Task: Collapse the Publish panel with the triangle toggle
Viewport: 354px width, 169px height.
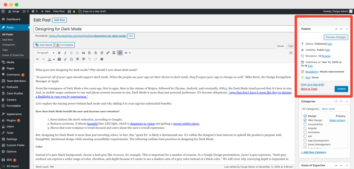Action: click(347, 29)
